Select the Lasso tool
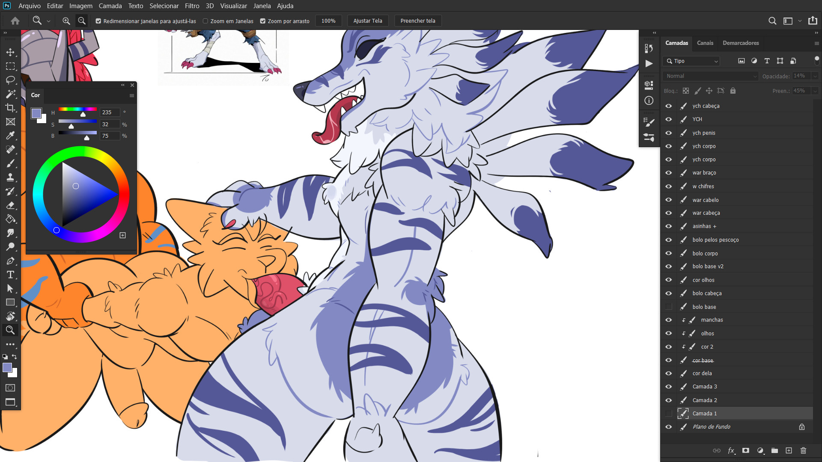The height and width of the screenshot is (462, 822). pos(10,80)
